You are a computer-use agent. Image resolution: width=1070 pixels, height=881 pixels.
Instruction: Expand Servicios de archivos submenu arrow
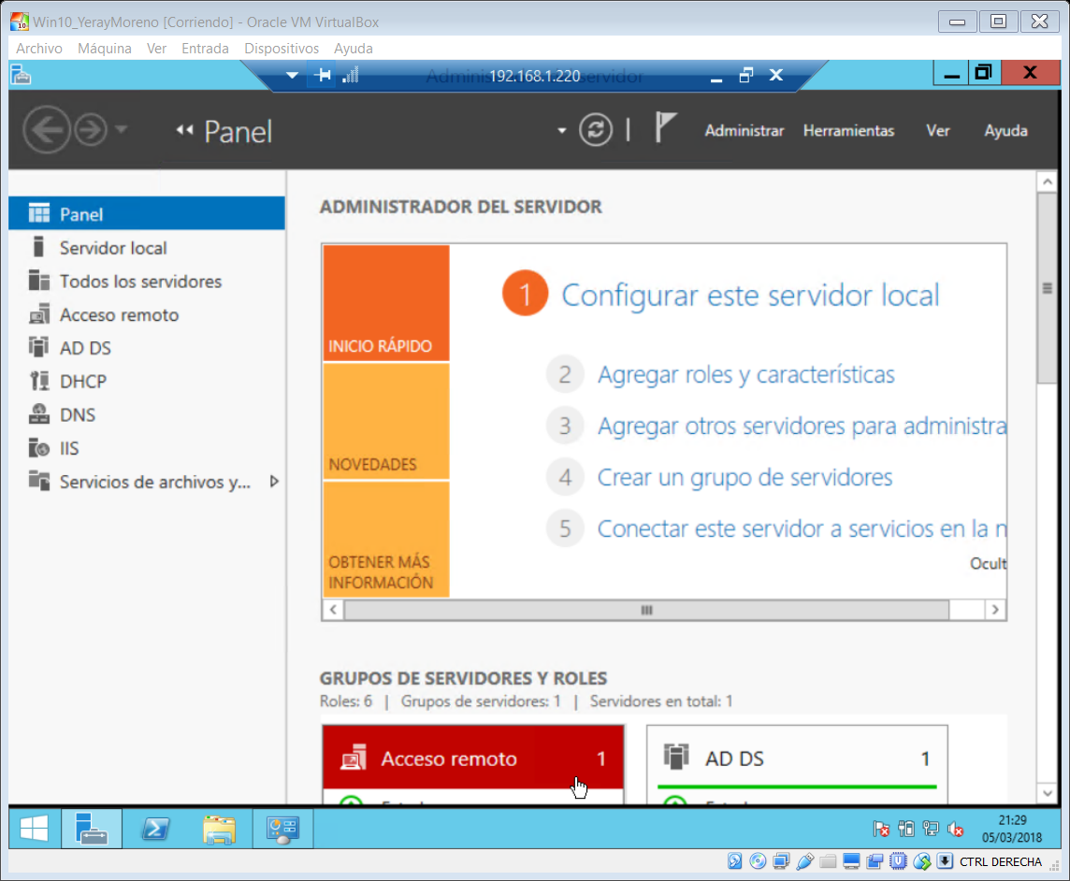274,481
